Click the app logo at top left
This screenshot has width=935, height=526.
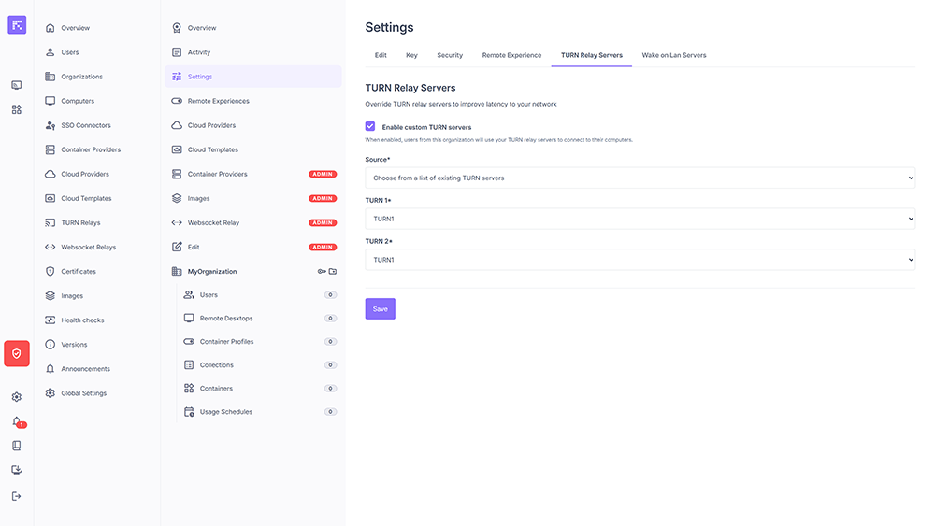[x=17, y=25]
